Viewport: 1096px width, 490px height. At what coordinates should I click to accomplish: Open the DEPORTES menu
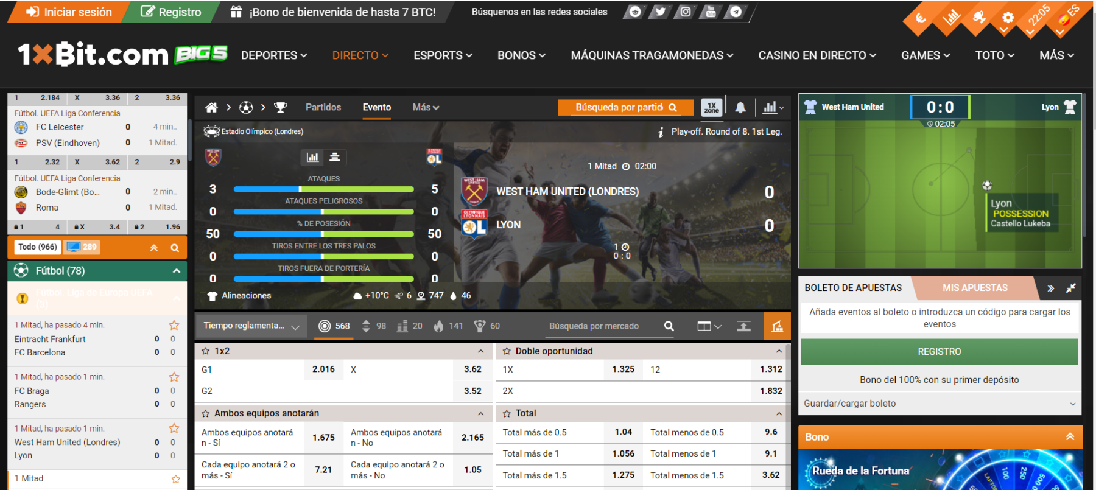pos(274,55)
